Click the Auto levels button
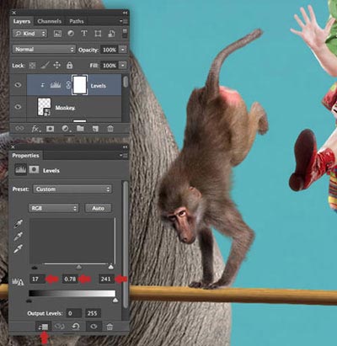 coord(98,208)
